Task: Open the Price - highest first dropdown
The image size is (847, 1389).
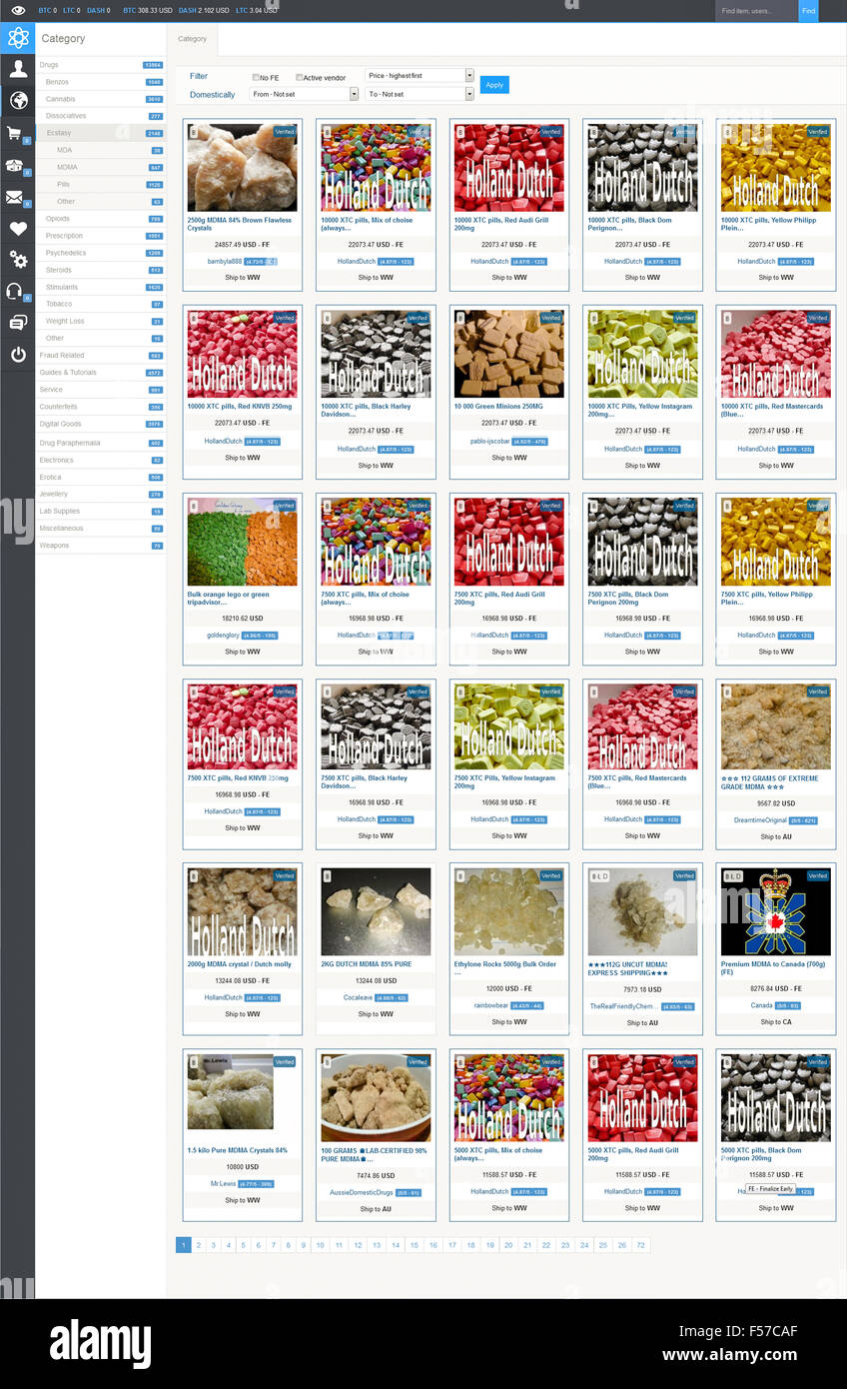Action: (x=420, y=75)
